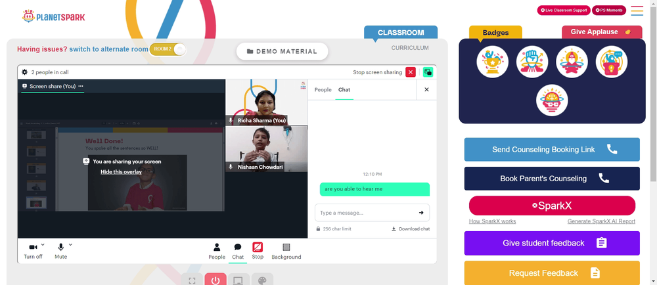Viewport: 657px width, 285px height.
Task: Click Hide this overlay link
Action: pos(121,171)
